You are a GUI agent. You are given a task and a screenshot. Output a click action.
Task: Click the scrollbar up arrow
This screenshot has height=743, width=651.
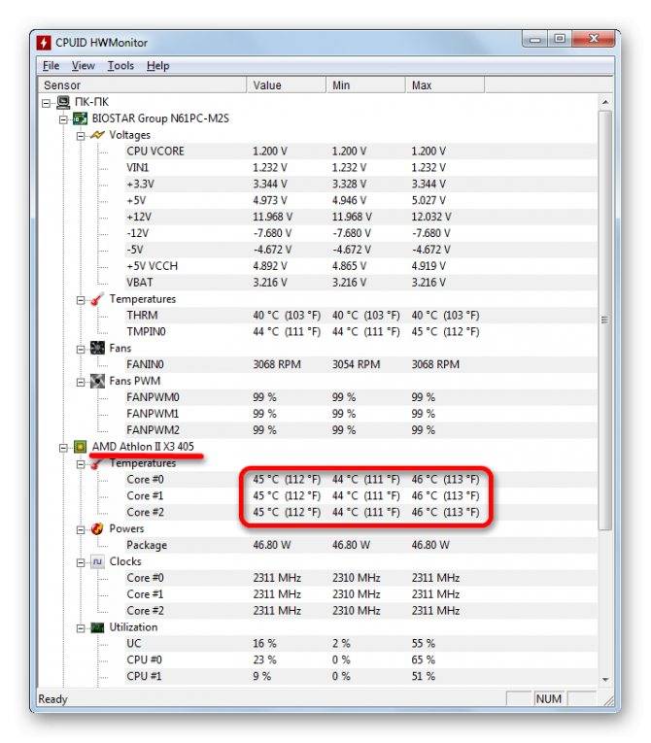point(605,102)
